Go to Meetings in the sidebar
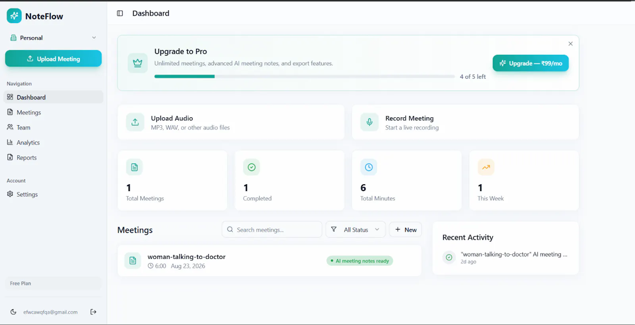Viewport: 635px width, 325px height. 53,112
